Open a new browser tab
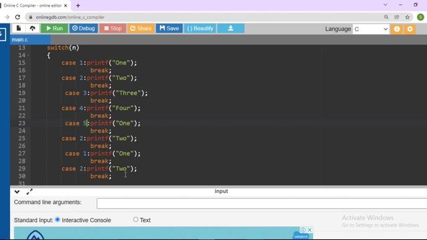This screenshot has width=427, height=240. coord(78,5)
